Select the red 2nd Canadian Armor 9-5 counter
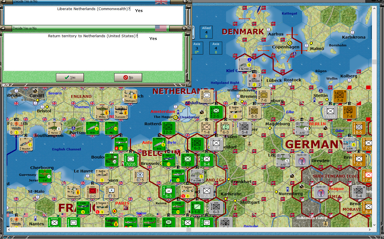Screen dimensions: 384x239 tap(92, 192)
